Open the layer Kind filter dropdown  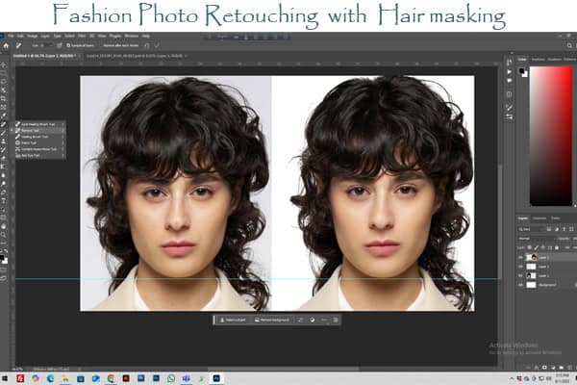point(531,229)
